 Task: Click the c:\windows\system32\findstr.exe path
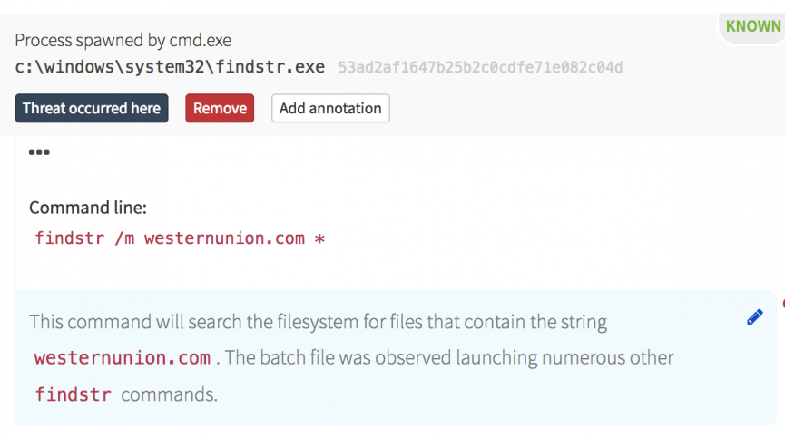(x=170, y=67)
